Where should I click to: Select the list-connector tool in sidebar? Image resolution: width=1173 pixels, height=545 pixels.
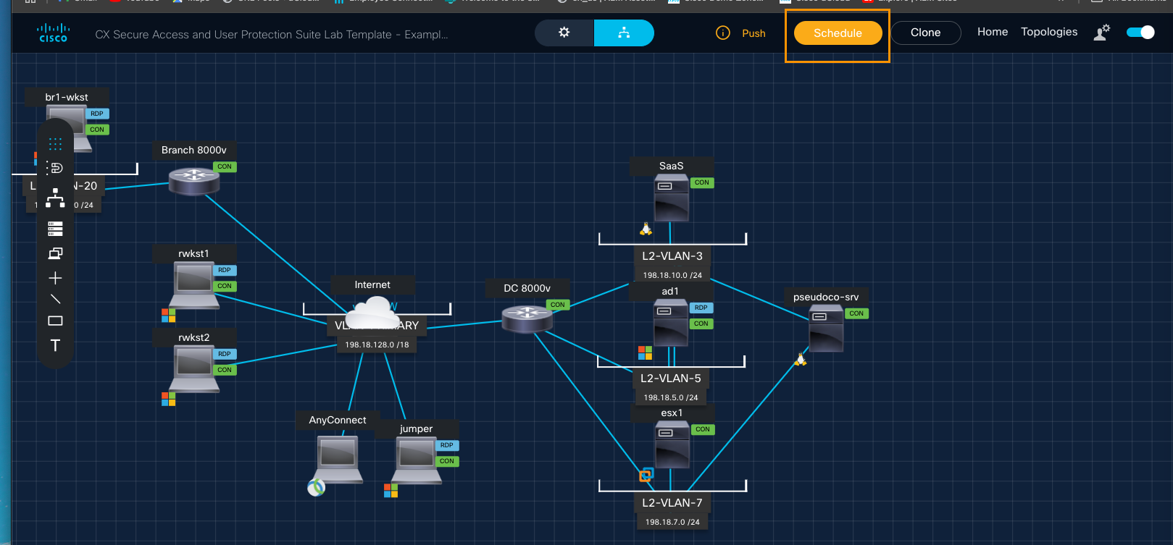click(55, 168)
